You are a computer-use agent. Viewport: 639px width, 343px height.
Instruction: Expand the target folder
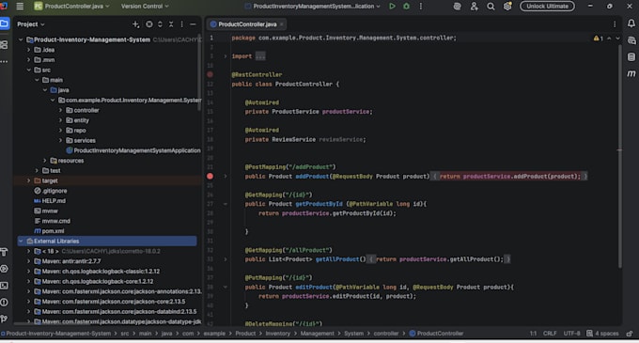pyautogui.click(x=28, y=180)
